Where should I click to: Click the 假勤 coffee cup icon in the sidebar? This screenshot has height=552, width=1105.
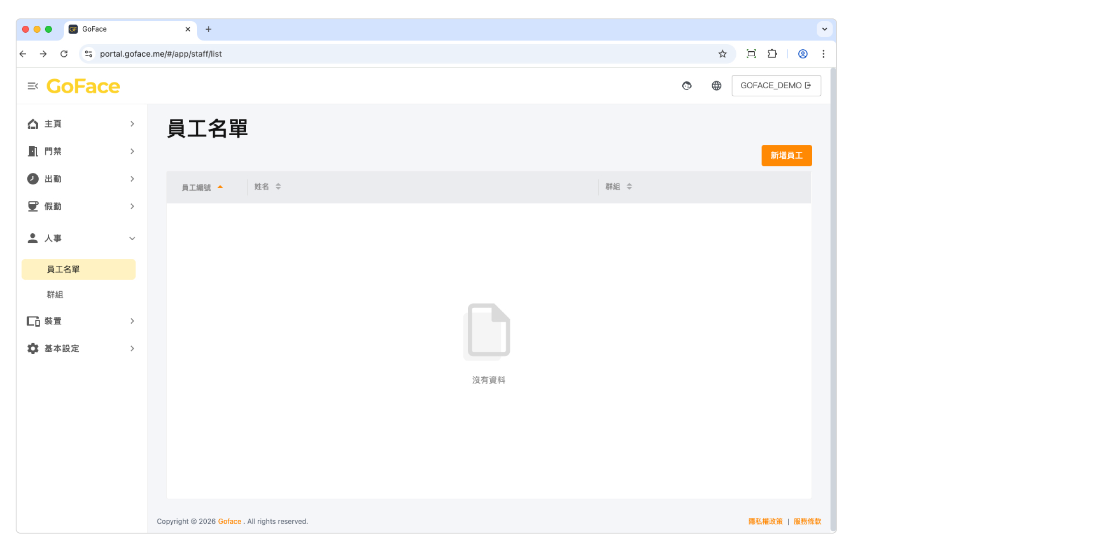tap(33, 206)
